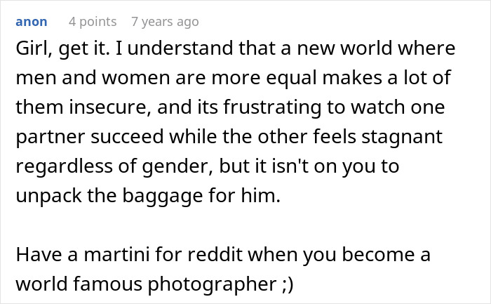Click the word 'insecure' in the comment
This screenshot has width=491, height=304.
coord(107,107)
